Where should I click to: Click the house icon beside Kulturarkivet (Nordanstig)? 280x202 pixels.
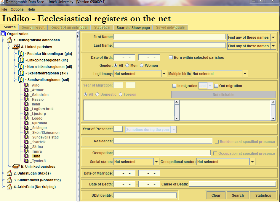click(x=9, y=180)
